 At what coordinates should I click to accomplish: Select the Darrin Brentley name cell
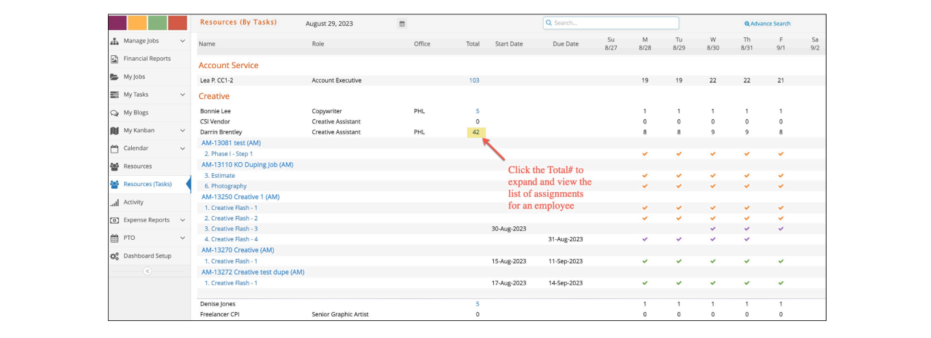click(x=221, y=132)
